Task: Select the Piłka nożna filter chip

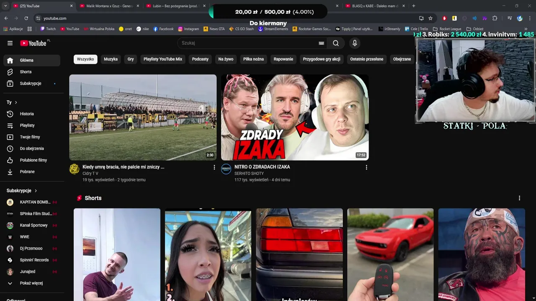Action: pyautogui.click(x=253, y=59)
